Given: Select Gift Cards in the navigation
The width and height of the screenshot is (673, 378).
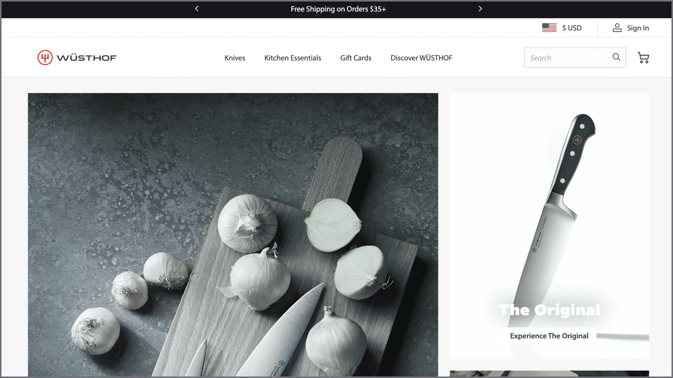Looking at the screenshot, I should pos(356,58).
